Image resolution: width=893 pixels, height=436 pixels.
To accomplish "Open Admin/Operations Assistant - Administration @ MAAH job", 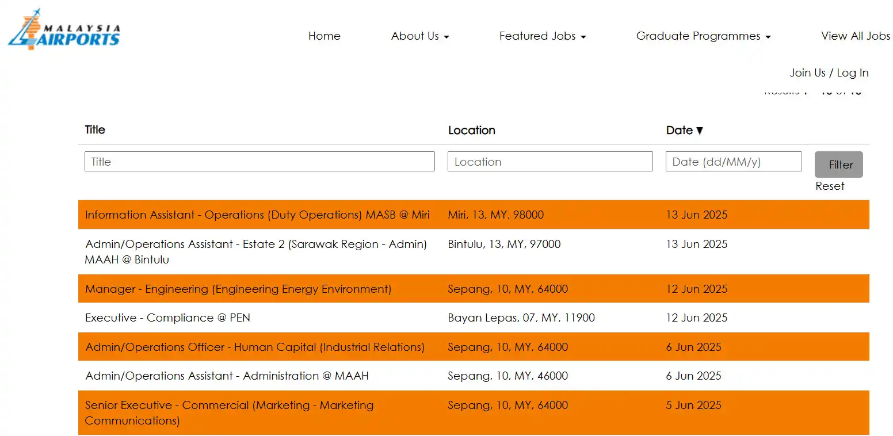I will coord(227,376).
